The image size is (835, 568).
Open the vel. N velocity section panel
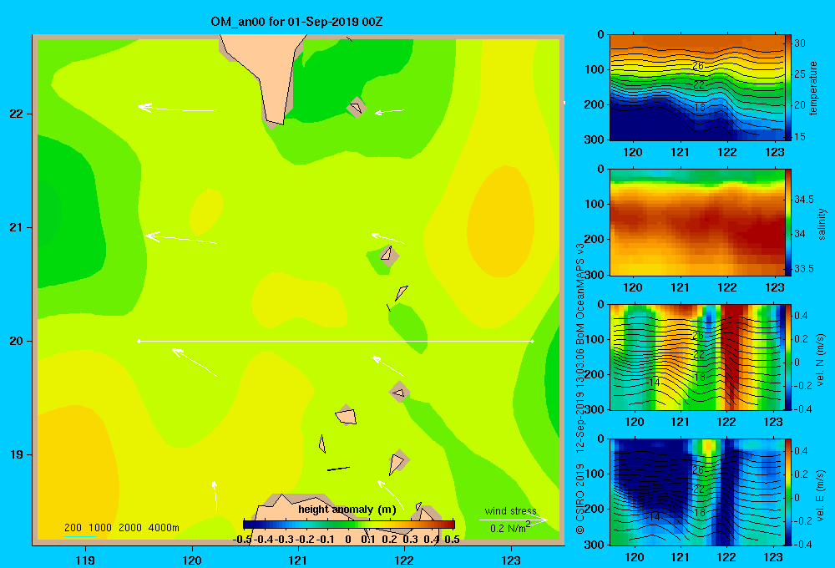[696, 357]
